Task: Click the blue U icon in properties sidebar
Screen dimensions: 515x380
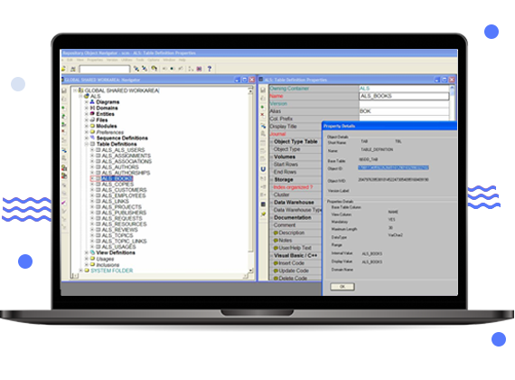Action: pyautogui.click(x=263, y=169)
